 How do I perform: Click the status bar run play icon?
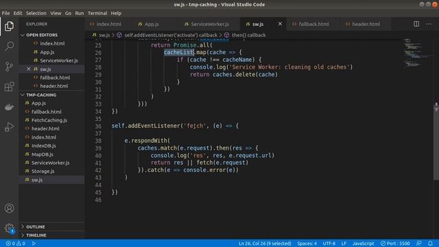tap(34, 244)
